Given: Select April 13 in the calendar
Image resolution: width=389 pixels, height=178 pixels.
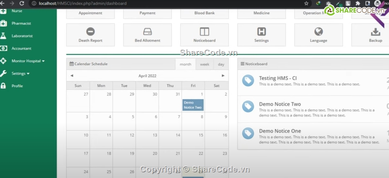Looking at the screenshot, I should coord(147,140).
